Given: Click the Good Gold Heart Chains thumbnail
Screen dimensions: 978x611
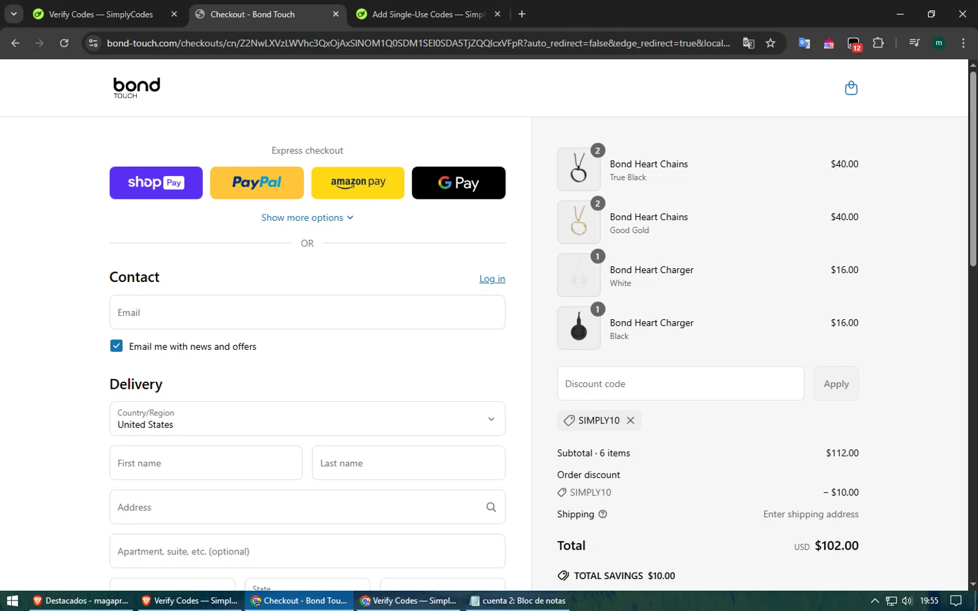Looking at the screenshot, I should 579,222.
